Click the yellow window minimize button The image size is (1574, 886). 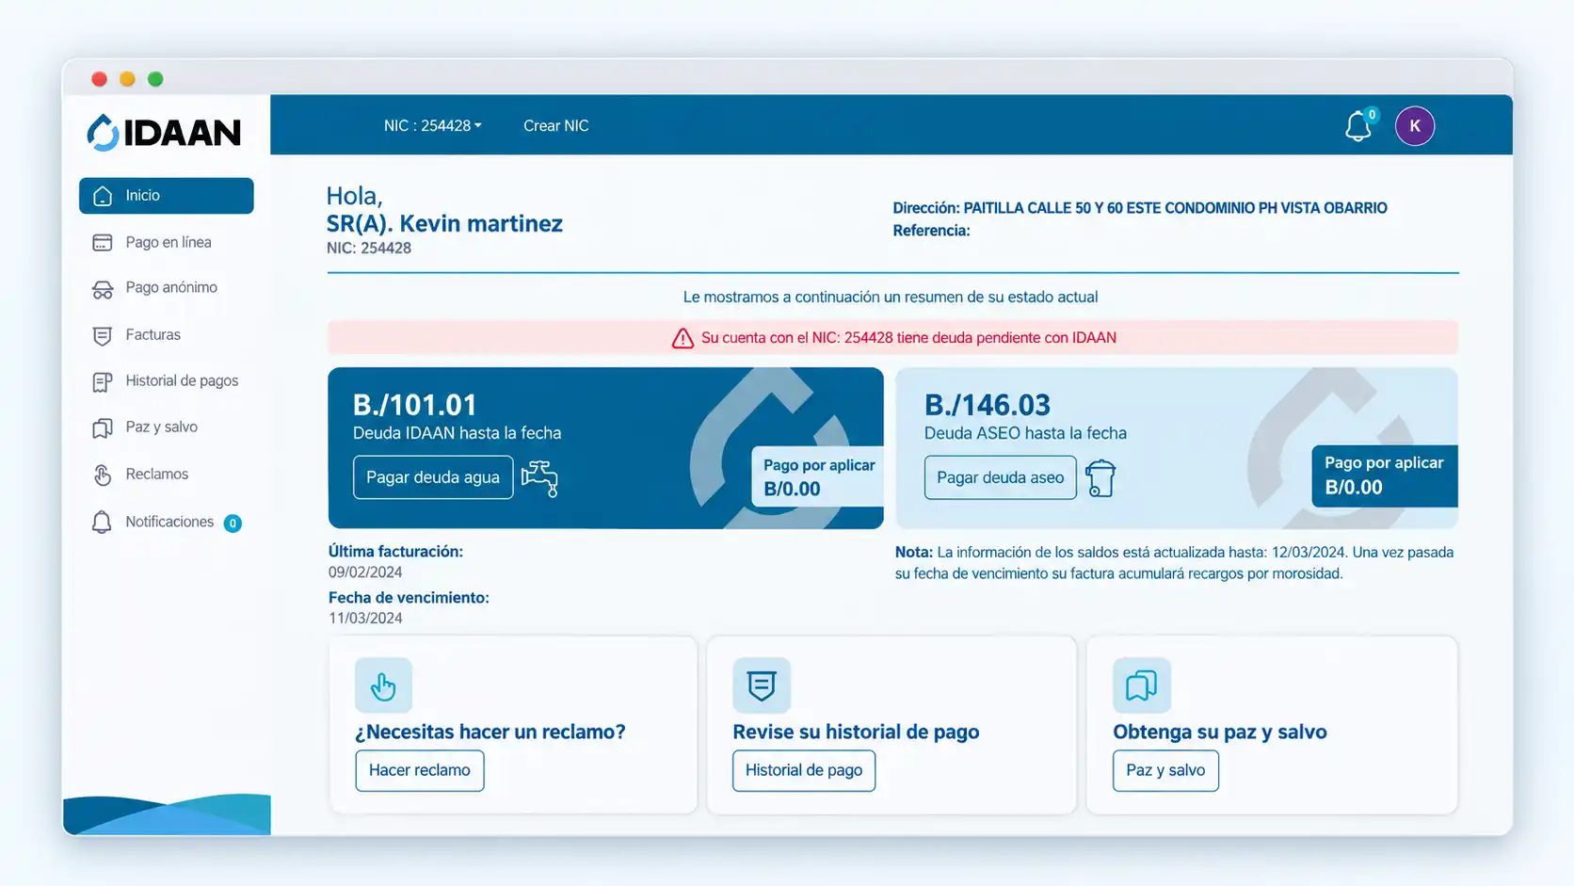click(127, 79)
